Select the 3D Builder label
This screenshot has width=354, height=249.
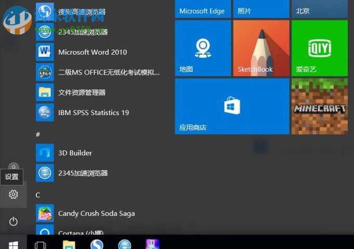point(75,153)
